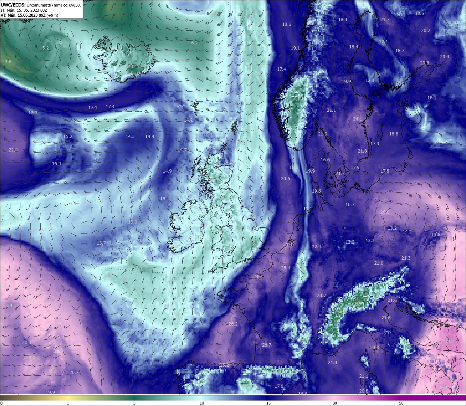The height and width of the screenshot is (406, 466).
Task: Click the 30 tick label on the color scale
Action: [x=335, y=403]
